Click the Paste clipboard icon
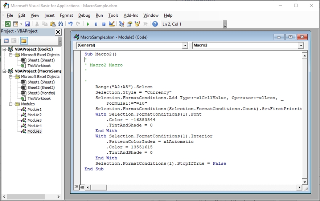The width and height of the screenshot is (320, 201). pyautogui.click(x=53, y=24)
